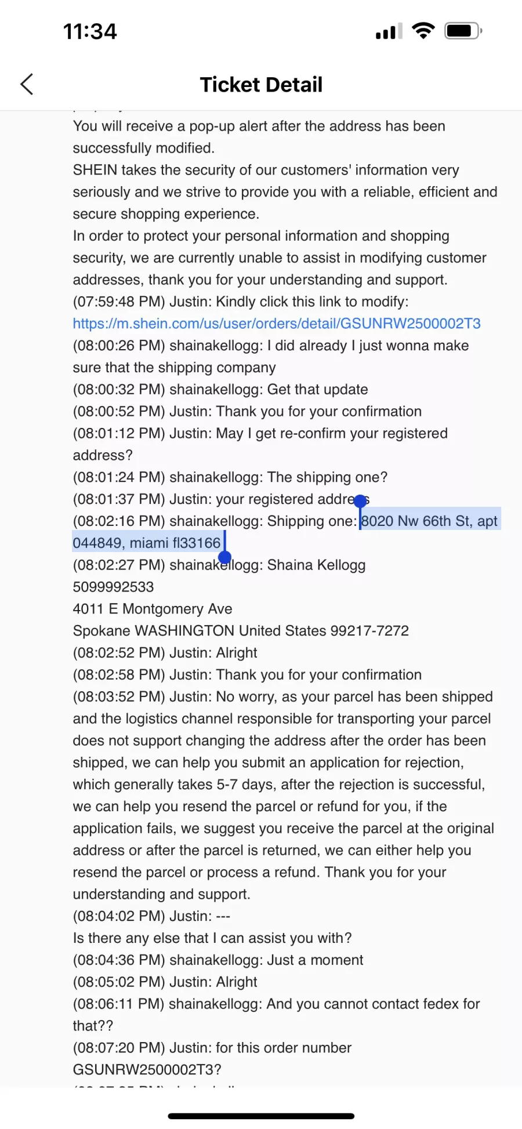Open the SHEIN order detail link
Image resolution: width=522 pixels, height=1129 pixels.
(277, 324)
